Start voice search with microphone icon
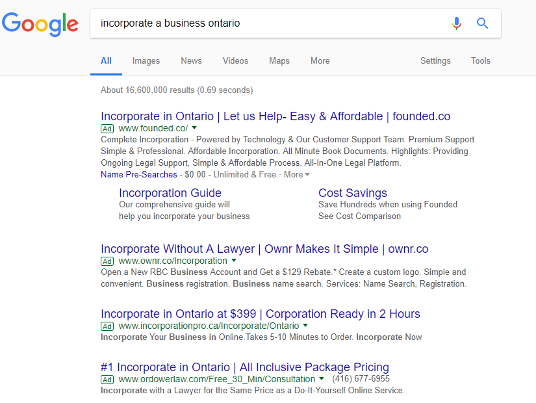The width and height of the screenshot is (536, 403). point(456,23)
